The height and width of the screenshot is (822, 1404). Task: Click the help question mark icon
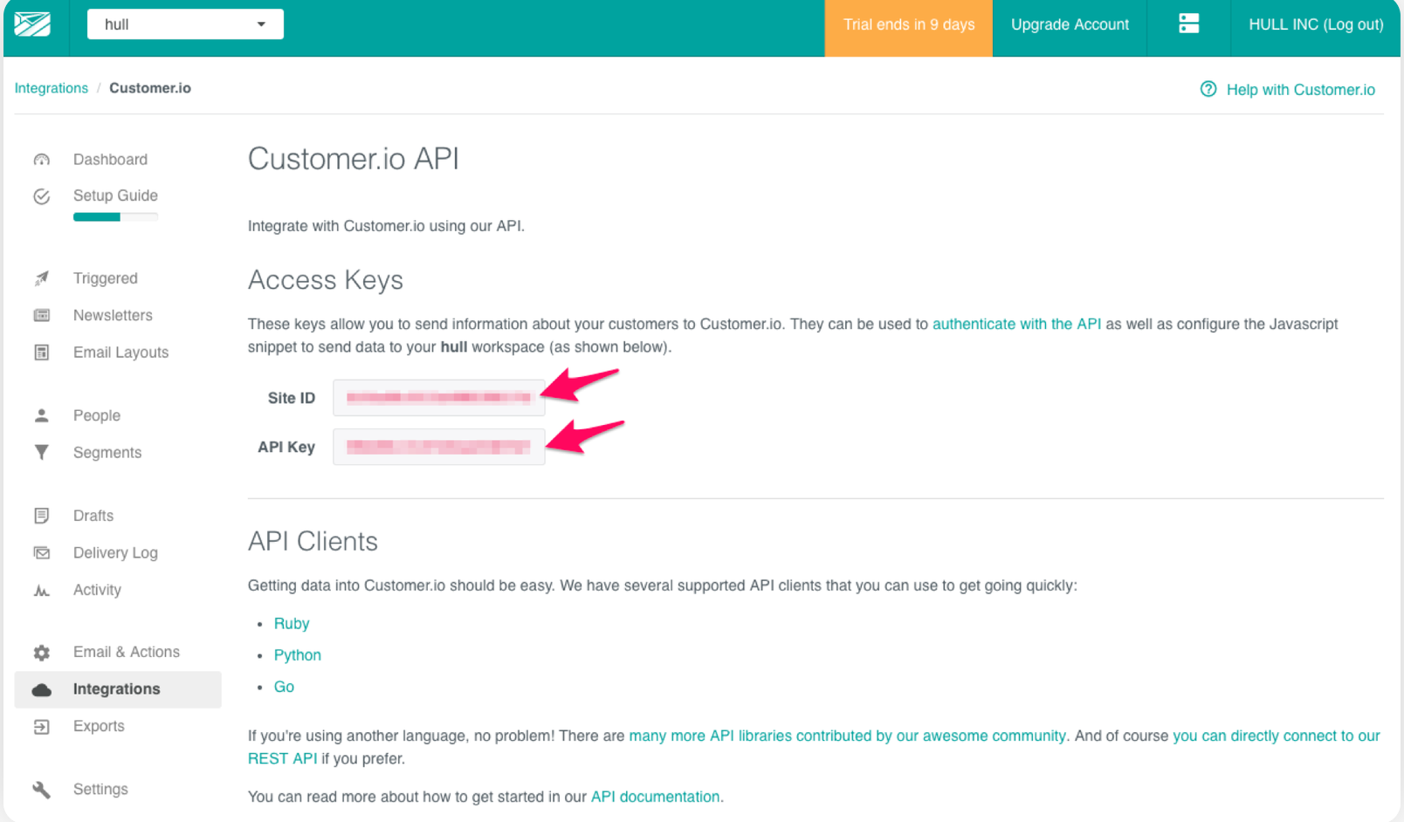pyautogui.click(x=1208, y=89)
